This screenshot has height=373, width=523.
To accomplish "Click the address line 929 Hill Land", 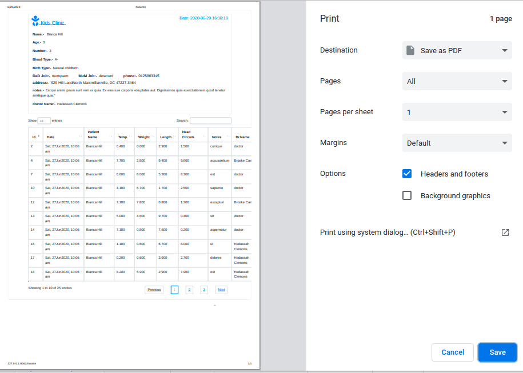I will tap(93, 83).
